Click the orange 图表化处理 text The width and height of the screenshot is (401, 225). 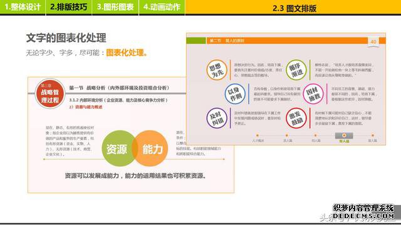[x=127, y=52]
